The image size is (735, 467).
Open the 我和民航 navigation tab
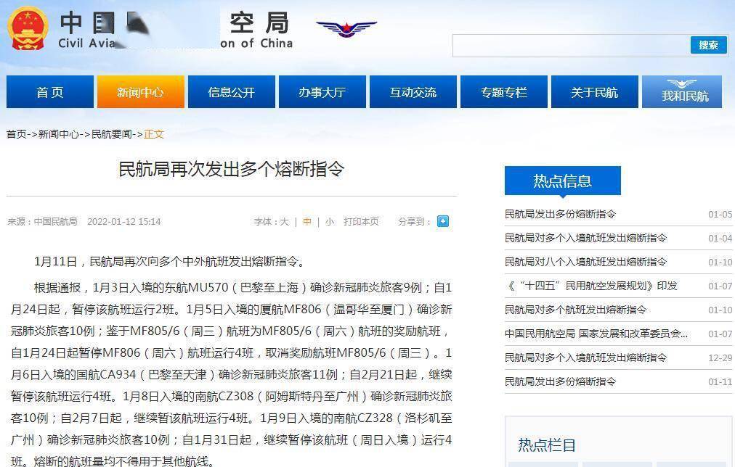click(x=682, y=91)
